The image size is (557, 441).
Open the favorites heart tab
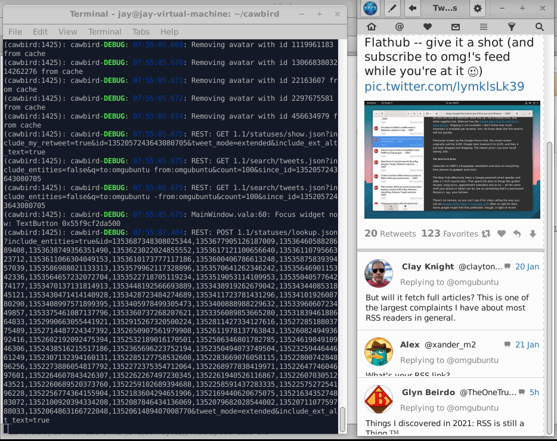(428, 27)
